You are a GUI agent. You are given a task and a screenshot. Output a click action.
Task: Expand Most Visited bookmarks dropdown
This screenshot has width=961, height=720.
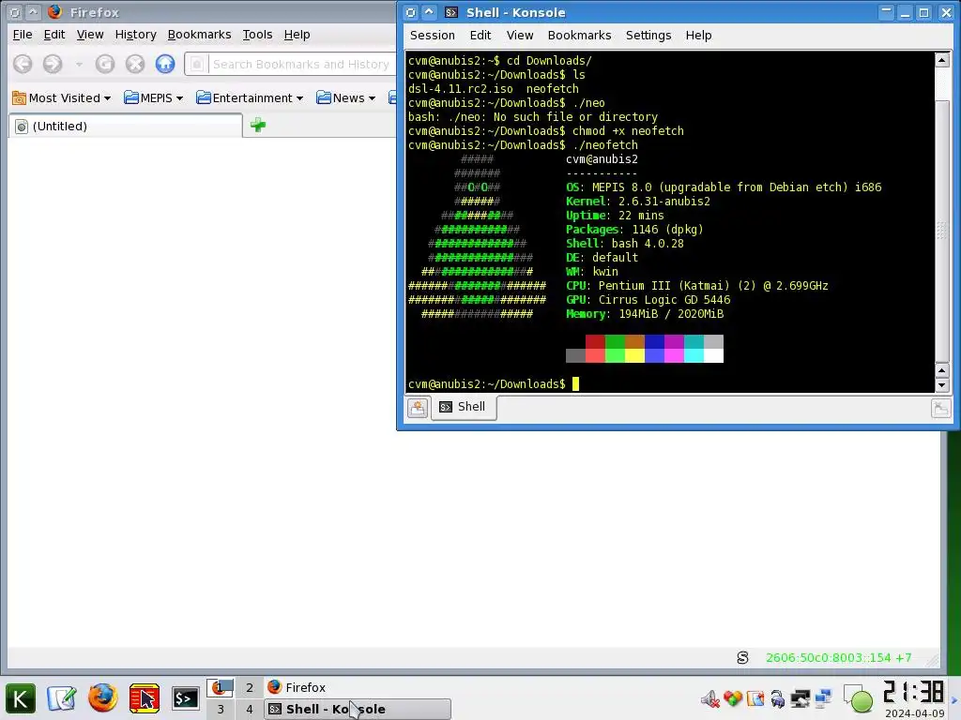[x=62, y=97]
